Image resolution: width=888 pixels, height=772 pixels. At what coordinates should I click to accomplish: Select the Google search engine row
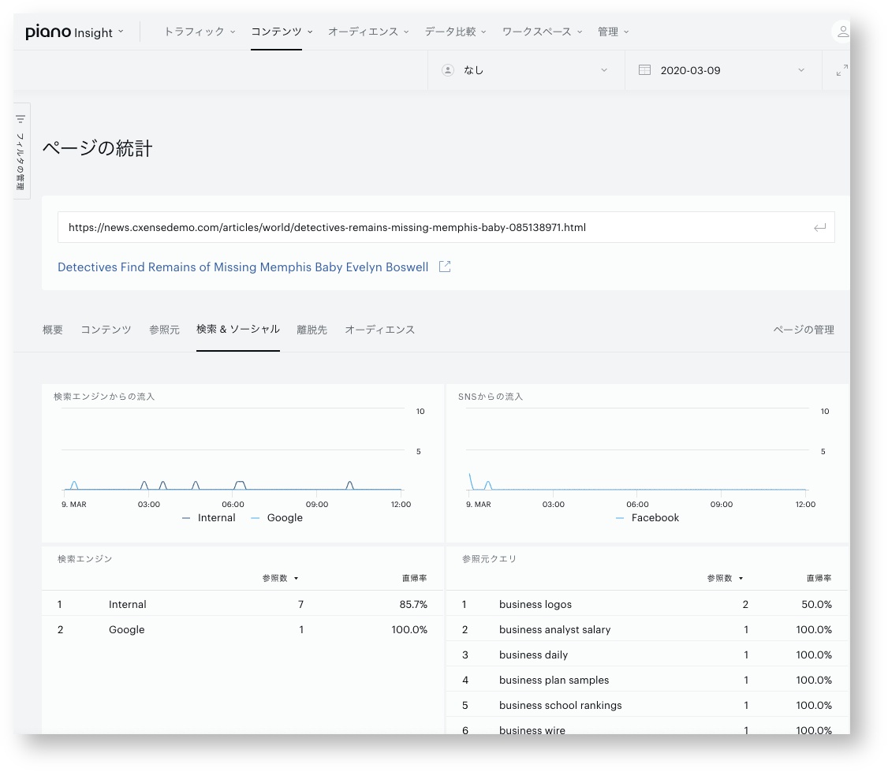(x=242, y=630)
